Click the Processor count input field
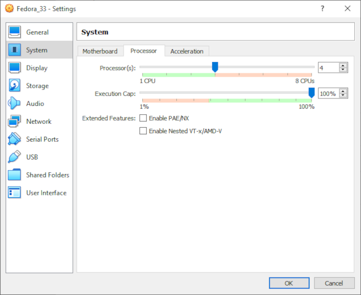This screenshot has height=295, width=361. tap(329, 68)
